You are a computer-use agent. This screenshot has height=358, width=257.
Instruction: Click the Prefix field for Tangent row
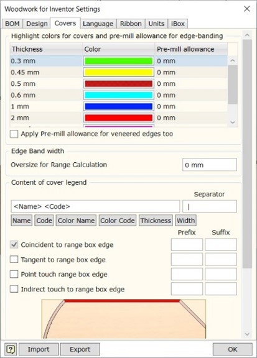pyautogui.click(x=187, y=259)
